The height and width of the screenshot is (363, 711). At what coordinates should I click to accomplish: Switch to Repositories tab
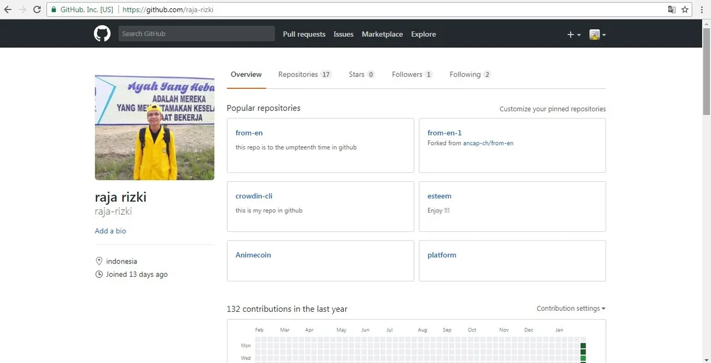pyautogui.click(x=304, y=74)
